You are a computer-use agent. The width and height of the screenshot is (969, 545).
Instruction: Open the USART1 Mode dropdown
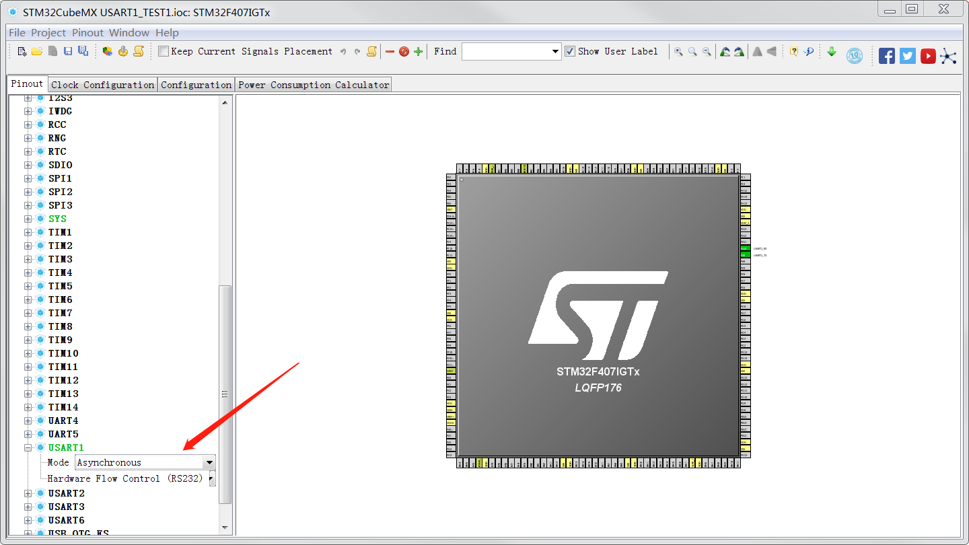209,462
